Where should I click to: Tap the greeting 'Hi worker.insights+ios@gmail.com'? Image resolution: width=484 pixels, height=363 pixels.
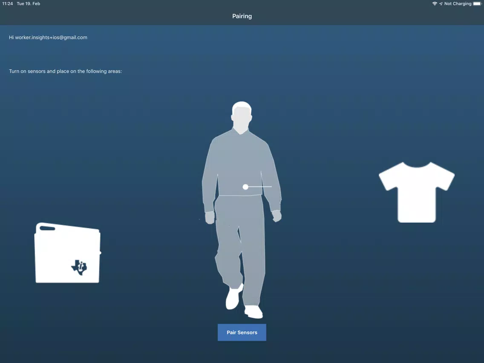click(48, 37)
